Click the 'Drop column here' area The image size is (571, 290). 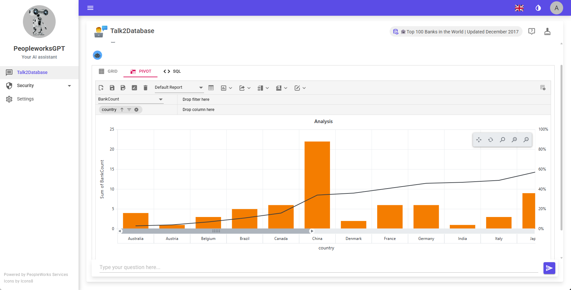(364, 110)
